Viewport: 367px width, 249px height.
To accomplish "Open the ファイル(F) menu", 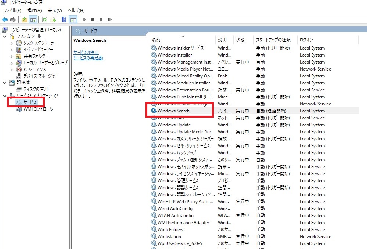I will point(12,11).
